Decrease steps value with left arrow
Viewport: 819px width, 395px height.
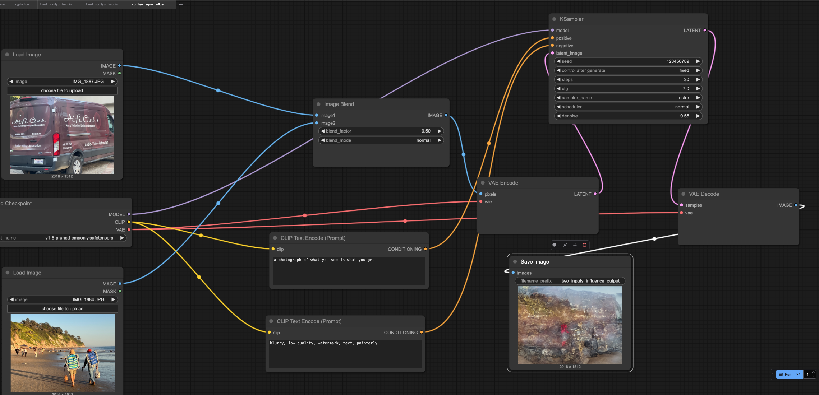point(558,80)
